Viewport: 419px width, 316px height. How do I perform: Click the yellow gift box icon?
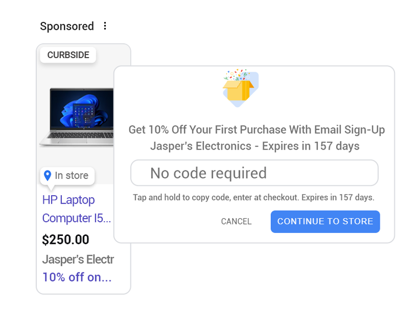(x=238, y=91)
